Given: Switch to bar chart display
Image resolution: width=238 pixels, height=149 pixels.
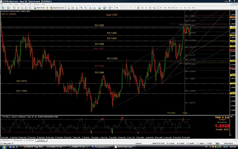Looking at the screenshot, I should tap(69, 8).
